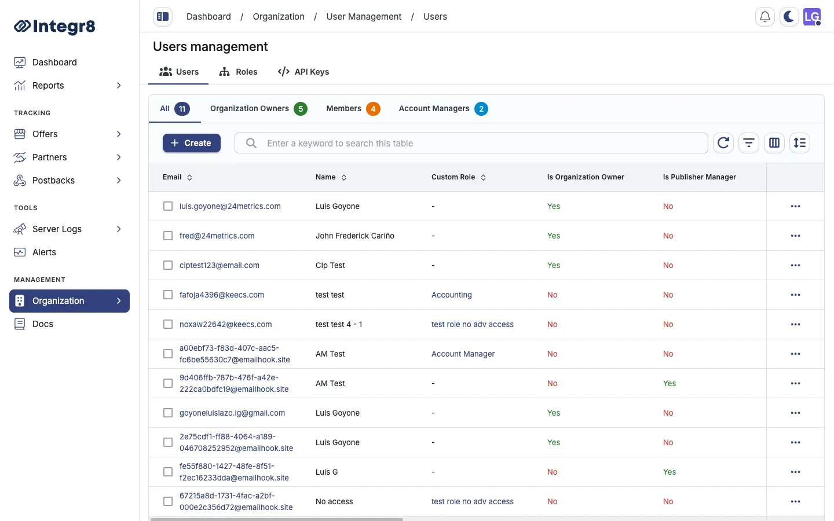834x521 pixels.
Task: Select checkbox for fafoja4396@keecs.com
Action: [168, 295]
